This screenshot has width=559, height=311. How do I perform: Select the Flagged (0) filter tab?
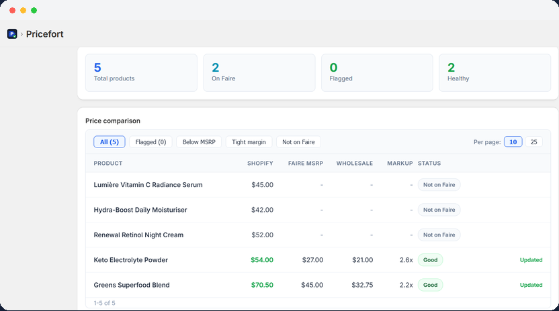pos(150,142)
